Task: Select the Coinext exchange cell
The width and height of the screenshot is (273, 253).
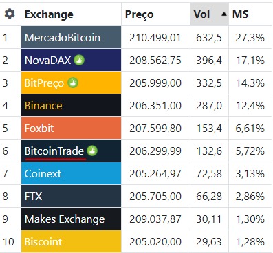Action: tap(71, 173)
